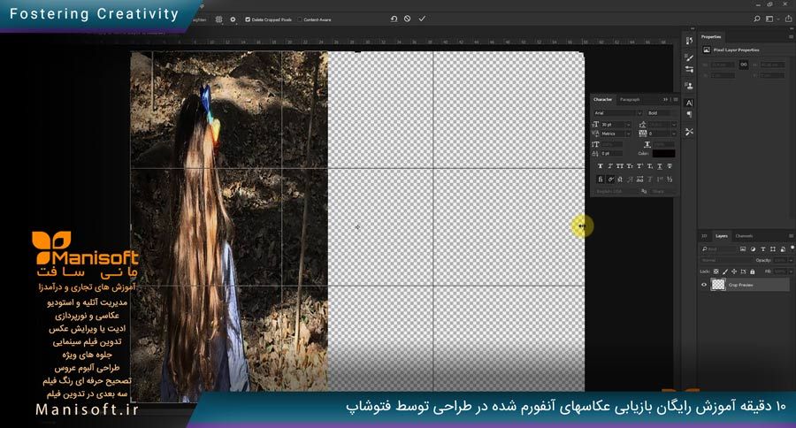
Task: Open the Layers panel menu icon
Action: click(791, 236)
